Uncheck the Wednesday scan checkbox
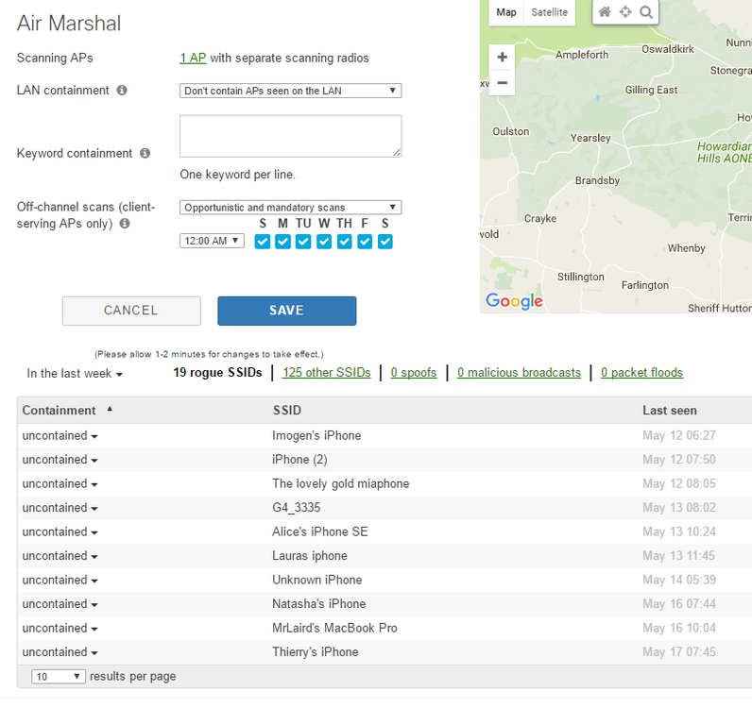The image size is (752, 708). pyautogui.click(x=324, y=242)
